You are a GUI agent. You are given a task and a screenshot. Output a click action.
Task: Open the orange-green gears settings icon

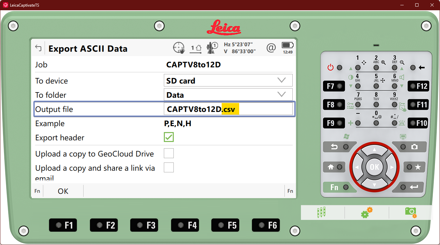367,212
